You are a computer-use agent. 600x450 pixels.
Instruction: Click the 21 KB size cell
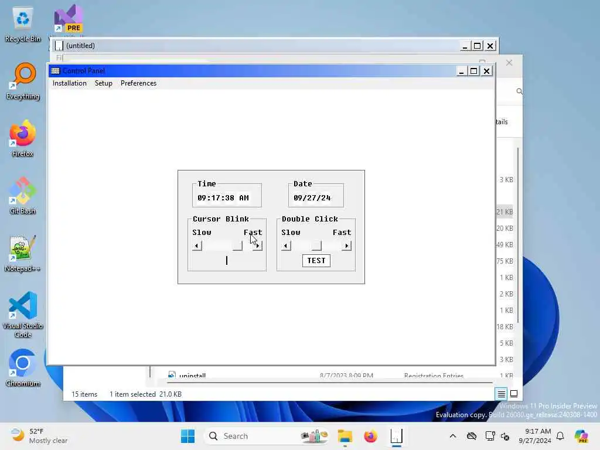pyautogui.click(x=504, y=212)
